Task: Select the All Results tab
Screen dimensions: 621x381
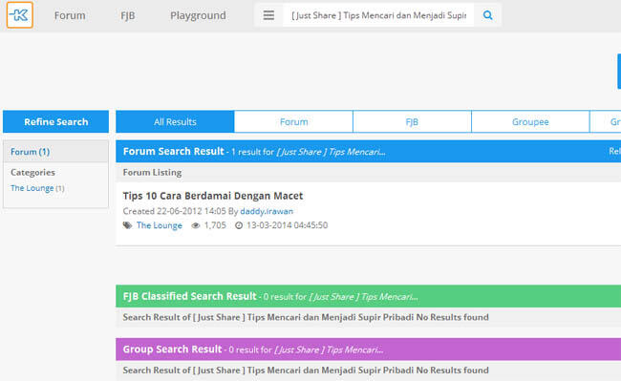Action: 175,121
